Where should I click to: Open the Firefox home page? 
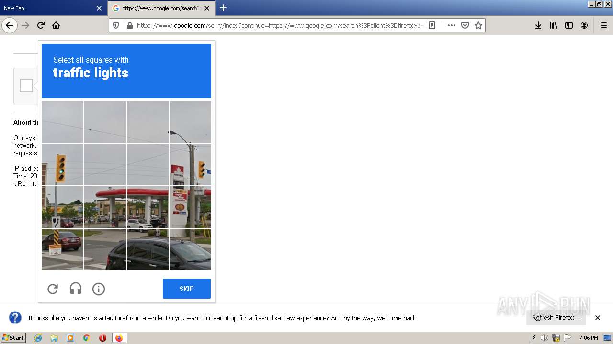click(56, 25)
